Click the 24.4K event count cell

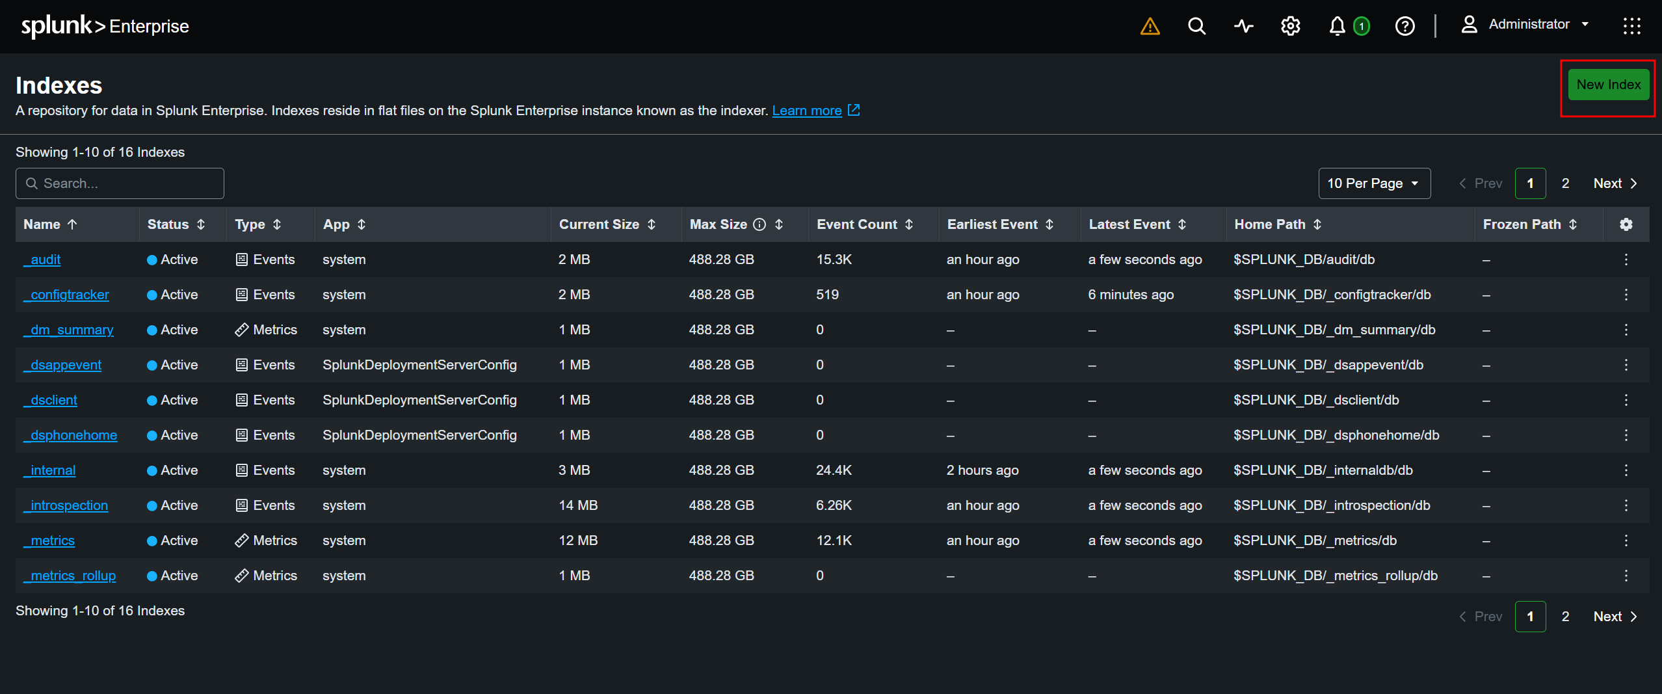point(834,470)
